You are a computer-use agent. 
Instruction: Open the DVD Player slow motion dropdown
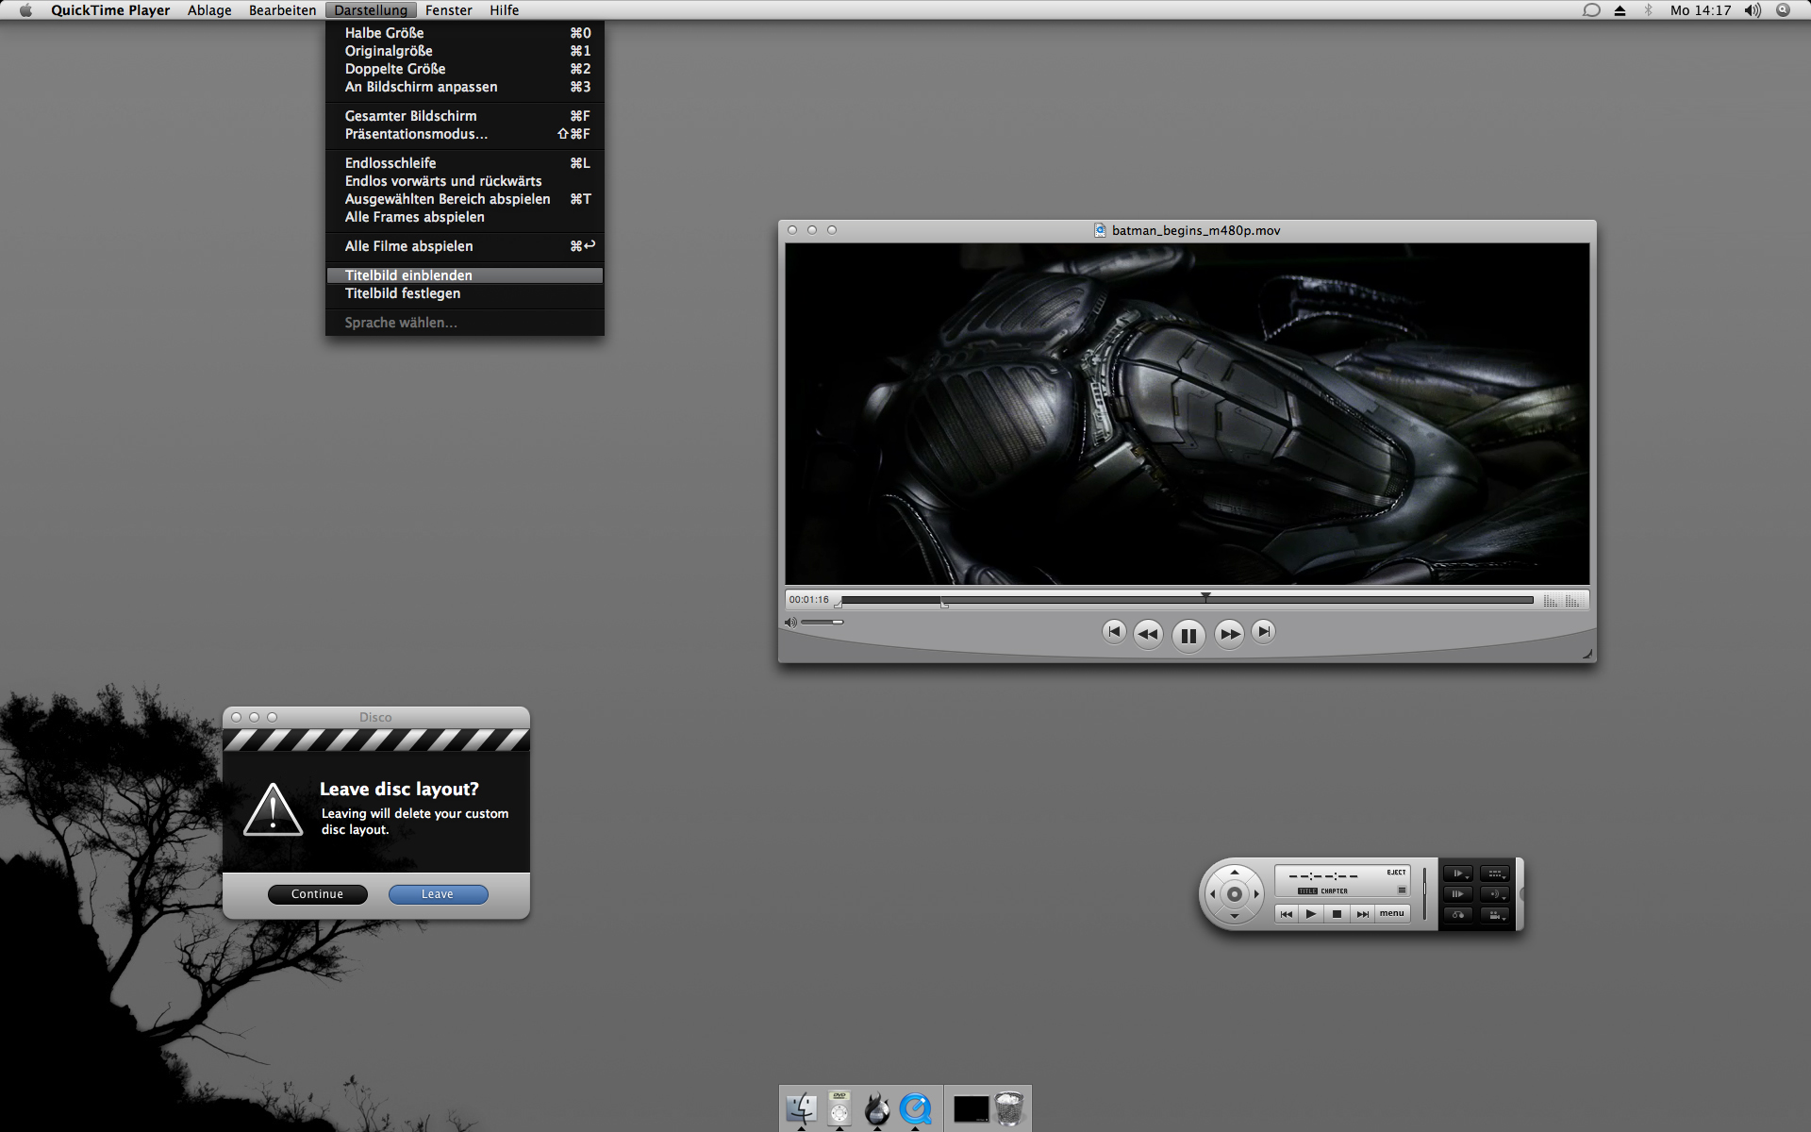tap(1458, 874)
